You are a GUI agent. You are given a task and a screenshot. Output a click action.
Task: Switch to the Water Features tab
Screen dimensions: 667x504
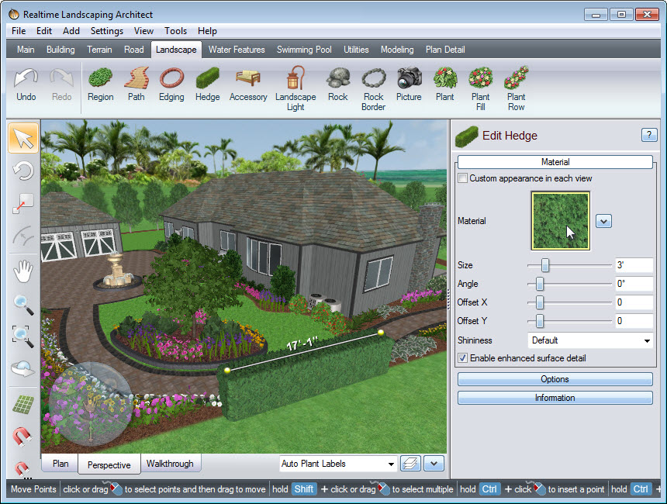click(x=237, y=50)
